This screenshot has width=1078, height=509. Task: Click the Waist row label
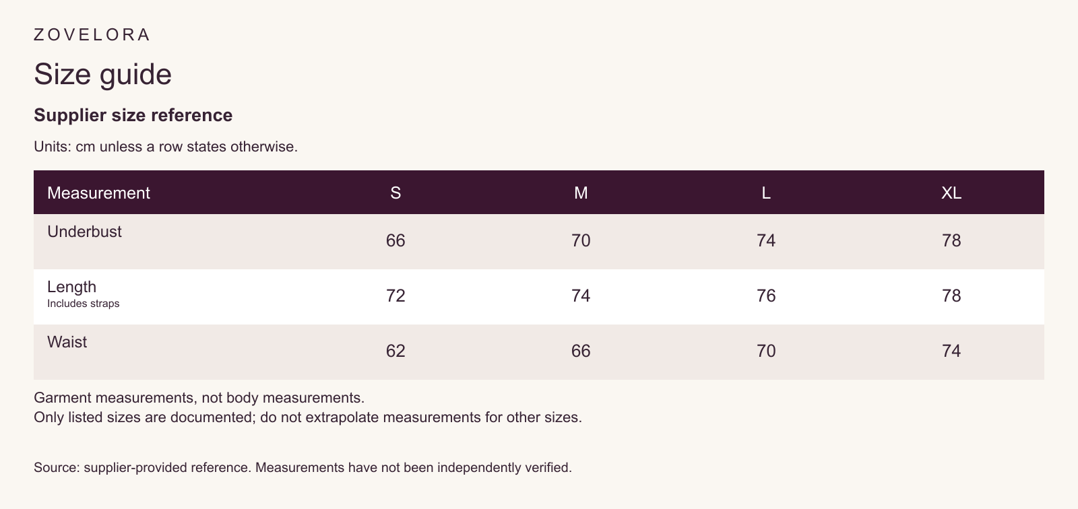point(67,342)
